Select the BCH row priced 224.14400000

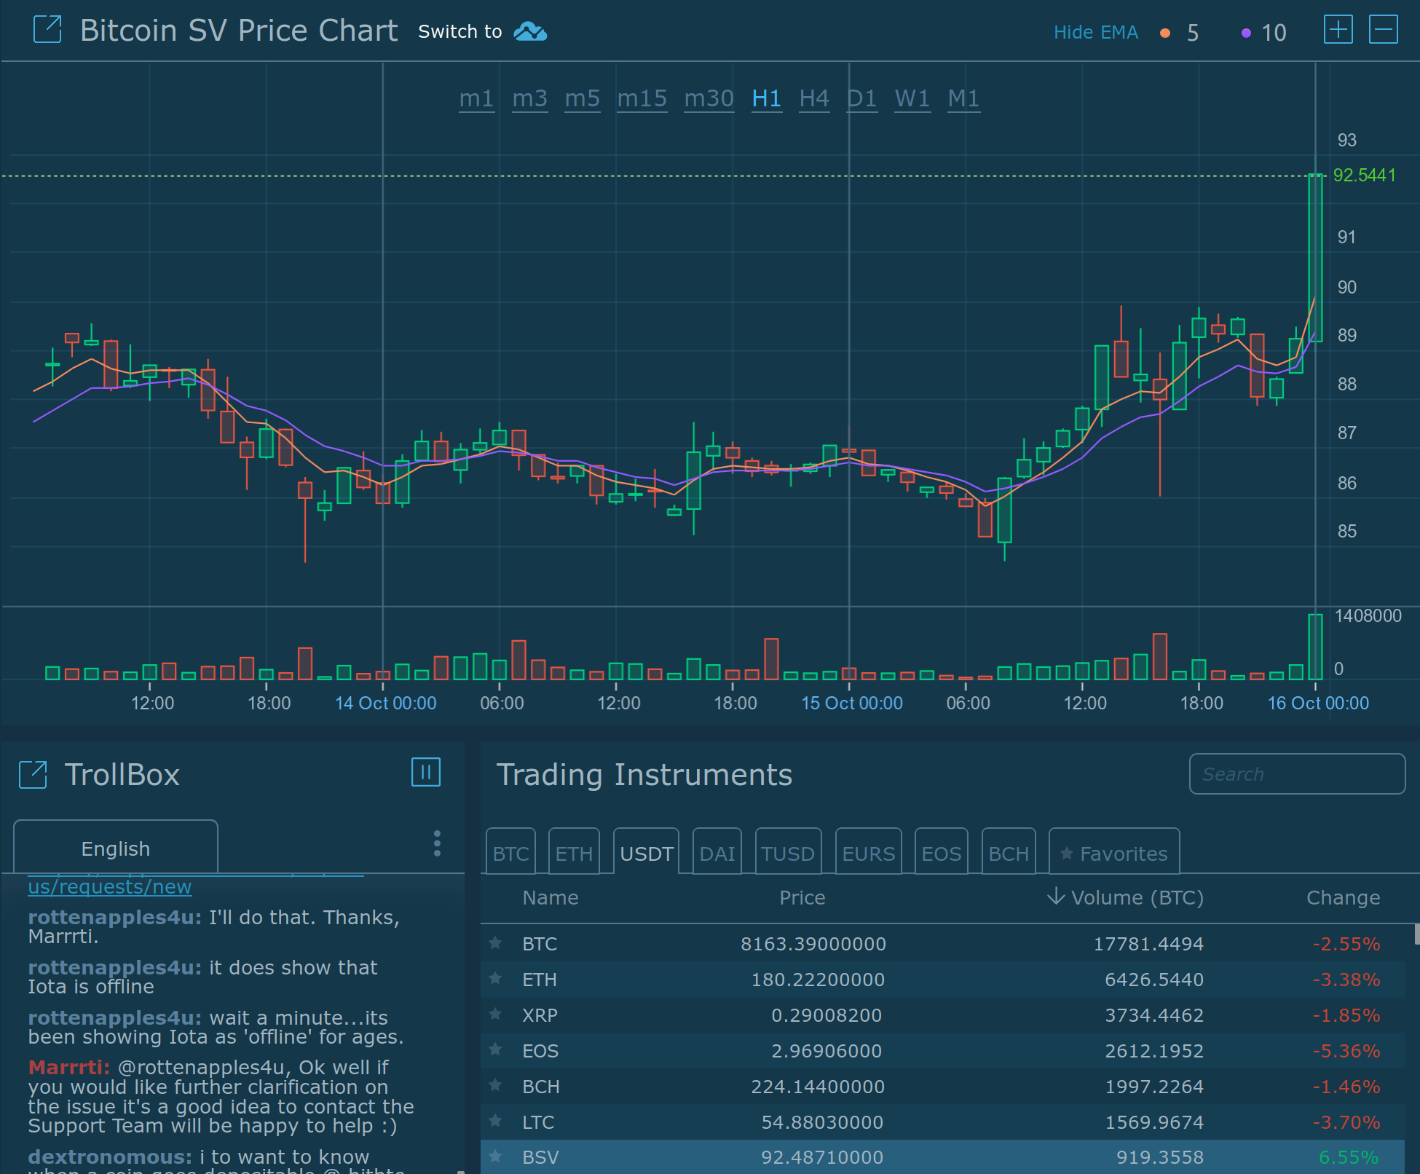(x=942, y=1086)
